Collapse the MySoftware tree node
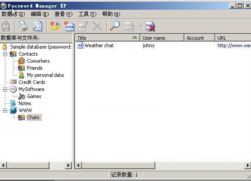 pos(5,89)
